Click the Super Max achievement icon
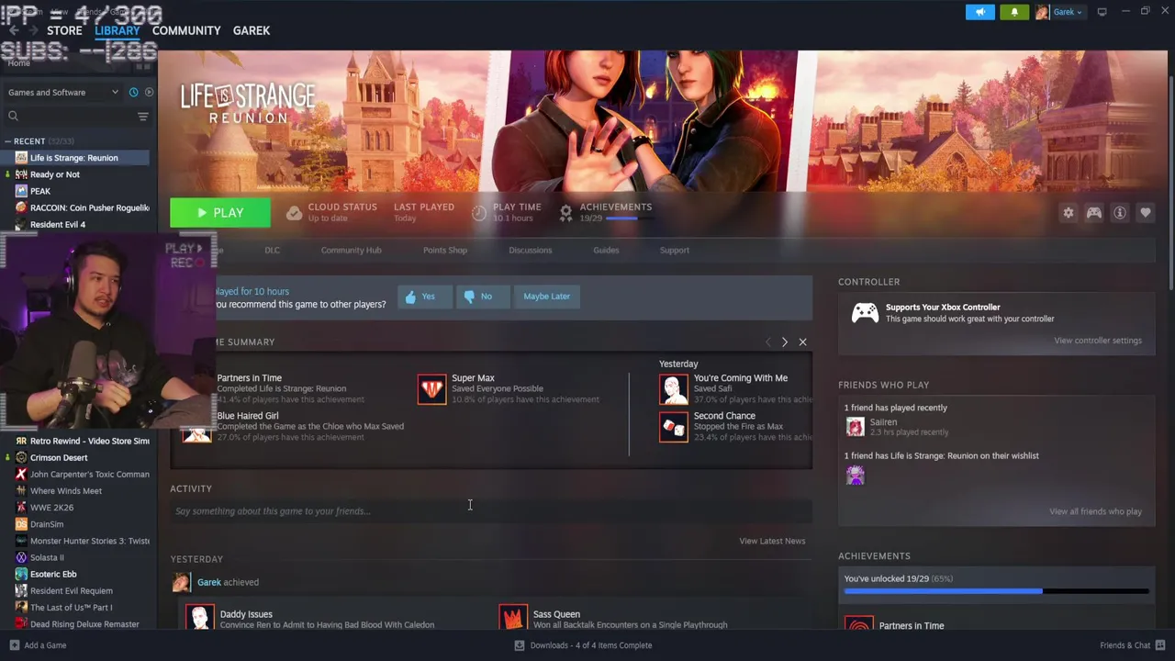 (x=431, y=388)
